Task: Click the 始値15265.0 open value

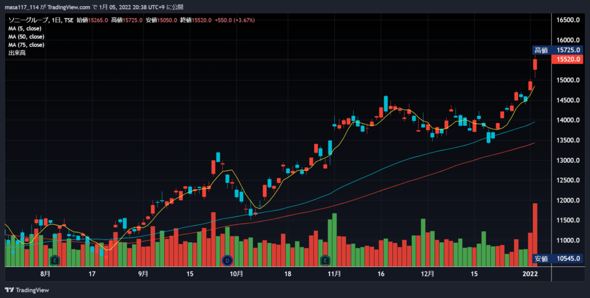Action: [x=93, y=20]
